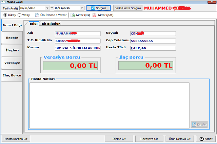Click the Cep Telefonu field
The height and width of the screenshot is (144, 217).
(153, 41)
